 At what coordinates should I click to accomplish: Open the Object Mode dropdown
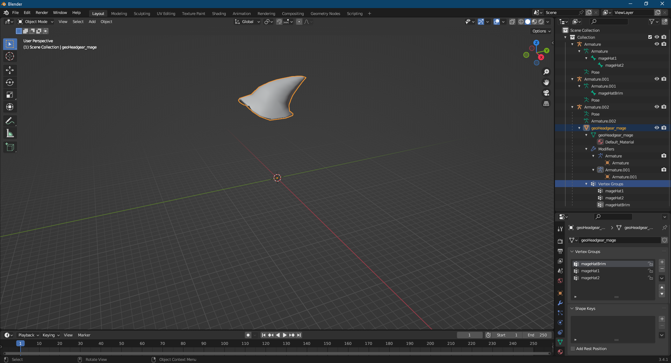[x=36, y=22]
